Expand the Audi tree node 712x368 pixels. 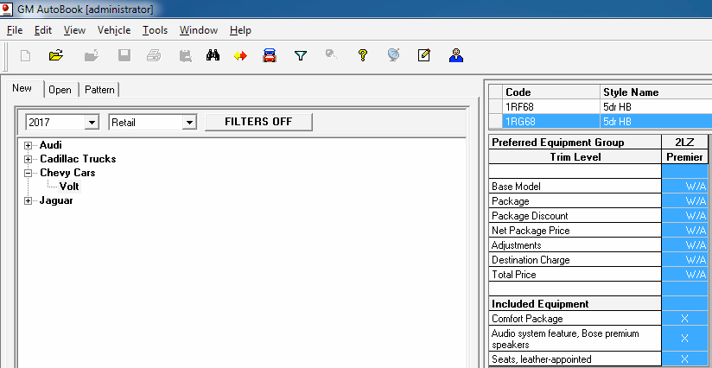29,145
